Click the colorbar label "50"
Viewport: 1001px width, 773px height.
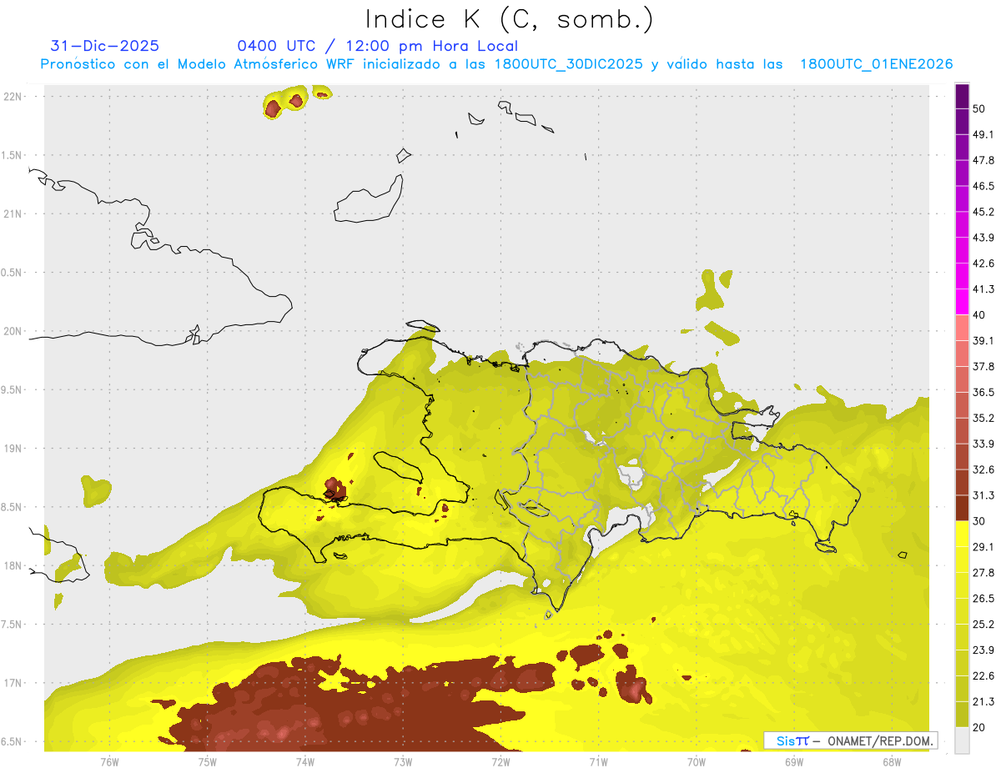click(980, 109)
